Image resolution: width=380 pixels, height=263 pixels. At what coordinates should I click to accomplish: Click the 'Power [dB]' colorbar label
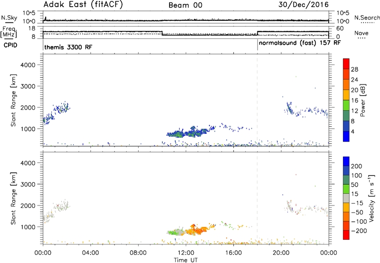click(x=363, y=100)
